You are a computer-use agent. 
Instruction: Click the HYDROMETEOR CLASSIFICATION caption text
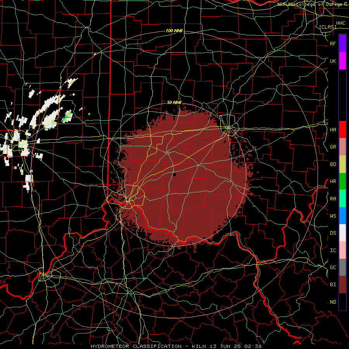(136, 346)
